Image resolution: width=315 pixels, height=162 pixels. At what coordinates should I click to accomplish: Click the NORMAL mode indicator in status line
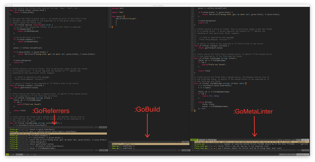click(194, 140)
